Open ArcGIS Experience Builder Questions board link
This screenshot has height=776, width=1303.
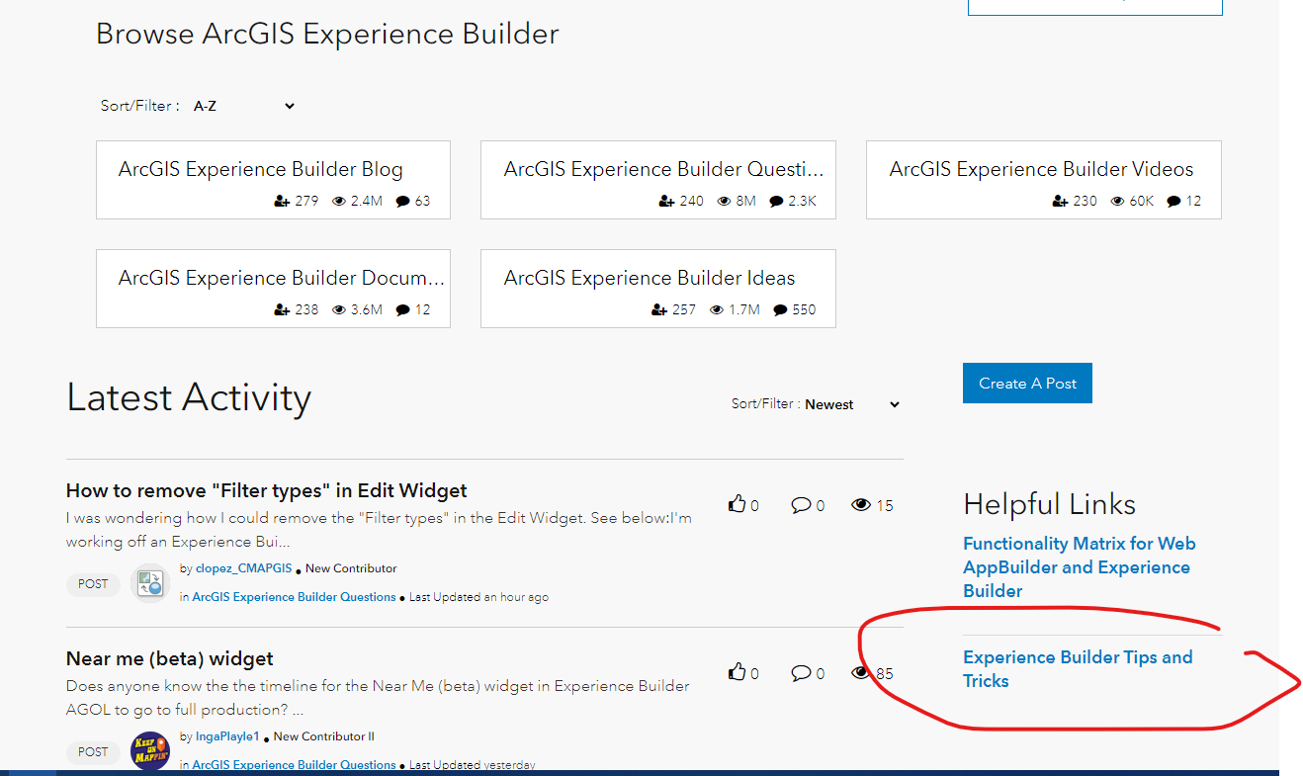click(293, 597)
